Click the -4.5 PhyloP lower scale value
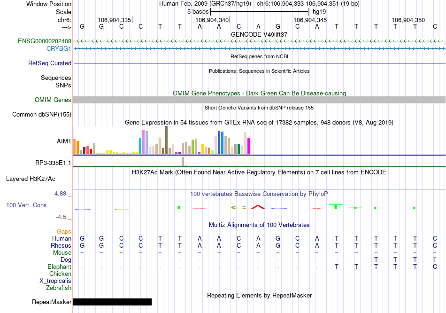This screenshot has width=446, height=313. pos(61,217)
